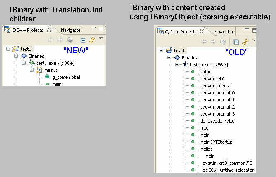276x177 pixels.
Task: Select _free symbol
Action: point(203,128)
